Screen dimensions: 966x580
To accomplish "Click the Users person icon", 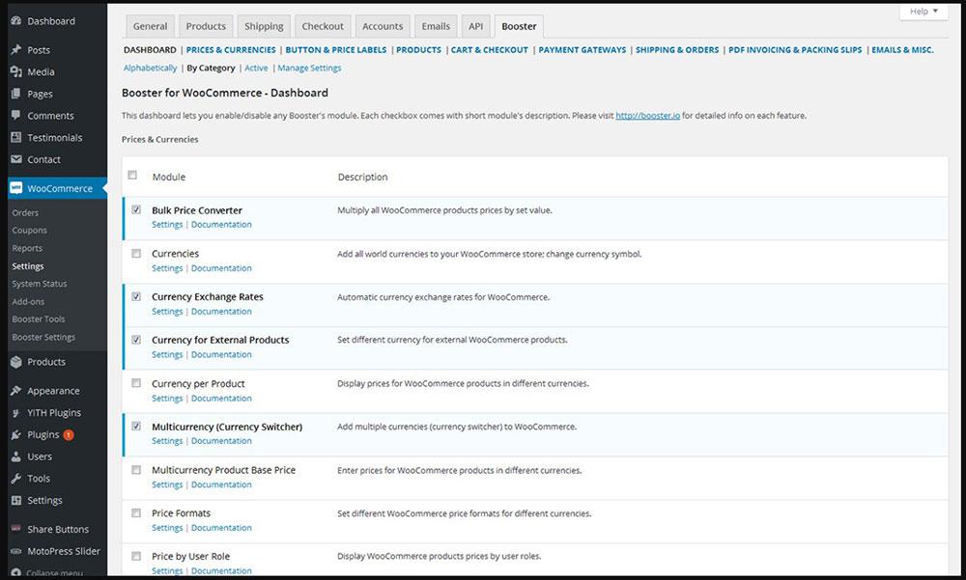I will click(16, 456).
